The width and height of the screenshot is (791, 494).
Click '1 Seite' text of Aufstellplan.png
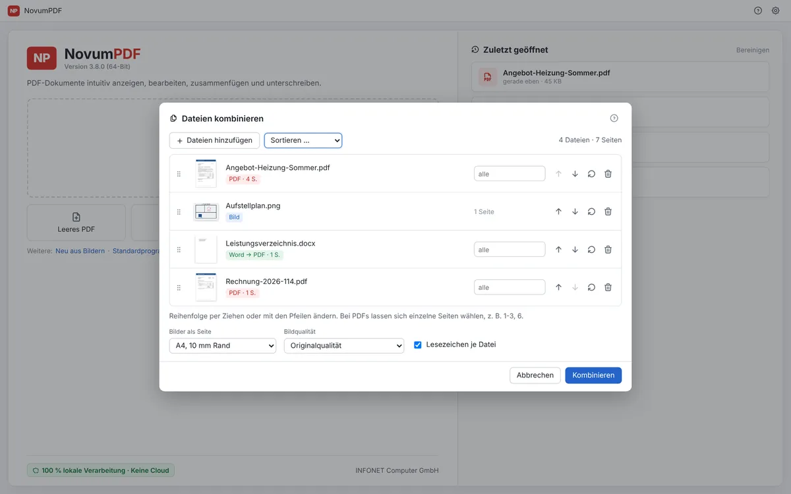click(484, 212)
